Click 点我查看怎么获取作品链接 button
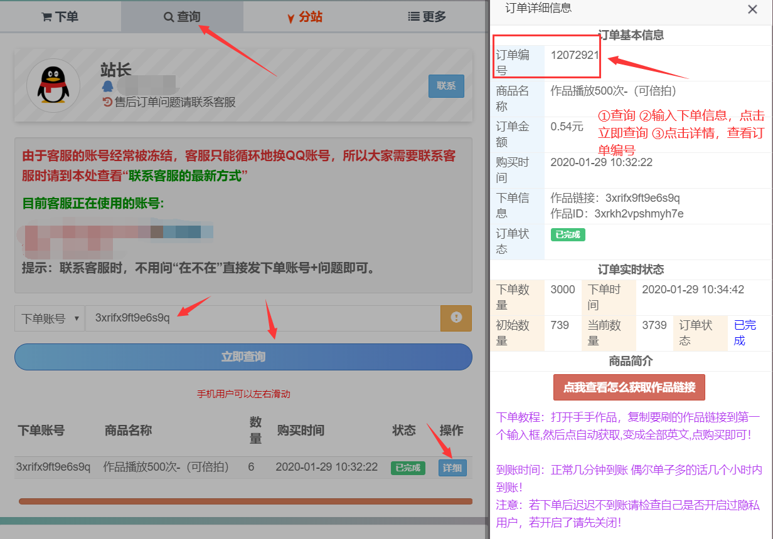This screenshot has height=539, width=773. click(629, 387)
